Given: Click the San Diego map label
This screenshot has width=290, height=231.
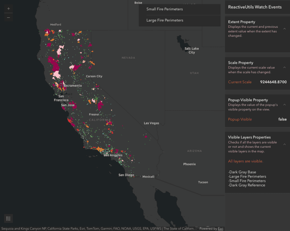Looking at the screenshot, I should (x=126, y=175).
